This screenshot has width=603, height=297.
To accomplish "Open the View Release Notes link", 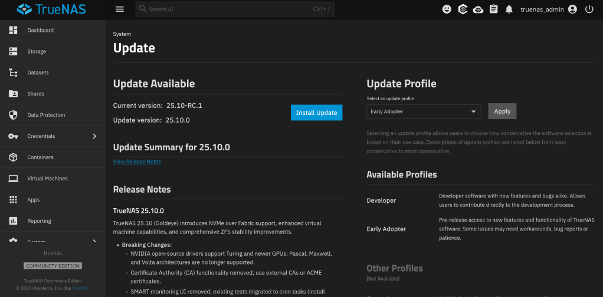I will pos(137,161).
